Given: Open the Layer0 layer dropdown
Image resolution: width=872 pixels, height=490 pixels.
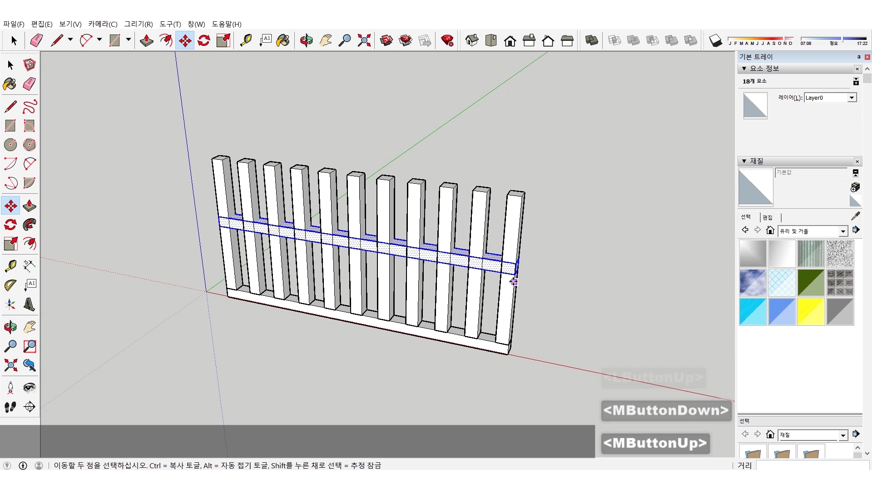Looking at the screenshot, I should [852, 98].
